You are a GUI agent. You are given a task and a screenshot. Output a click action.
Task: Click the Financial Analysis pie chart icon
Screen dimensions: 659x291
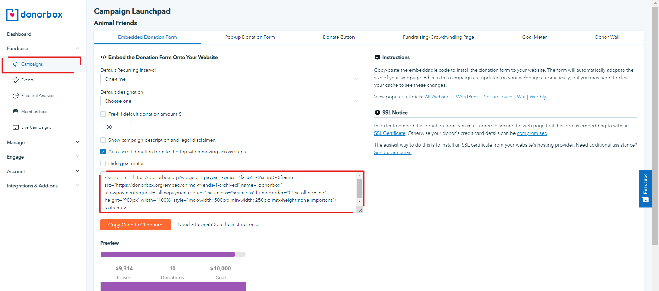coord(16,96)
